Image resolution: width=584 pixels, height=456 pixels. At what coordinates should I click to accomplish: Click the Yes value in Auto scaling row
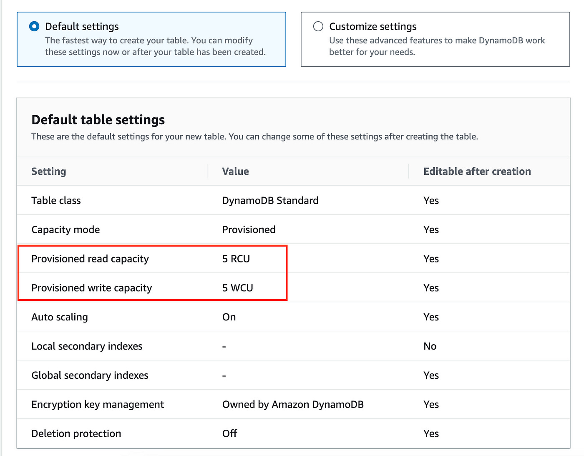tap(431, 317)
